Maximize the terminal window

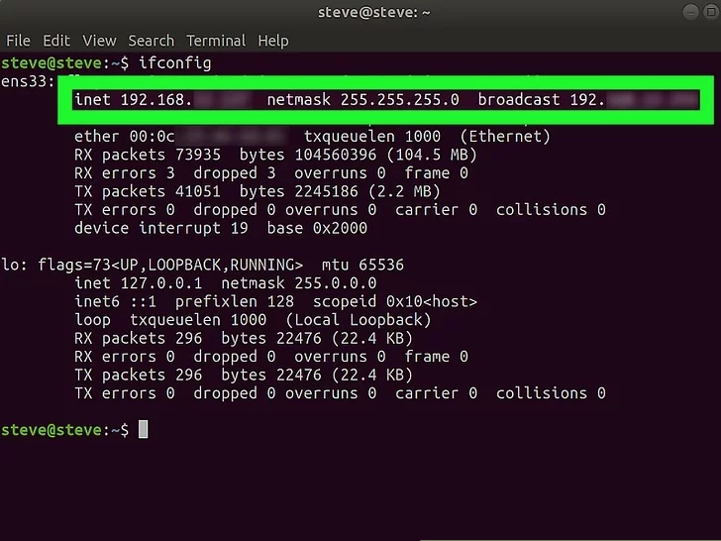click(711, 12)
